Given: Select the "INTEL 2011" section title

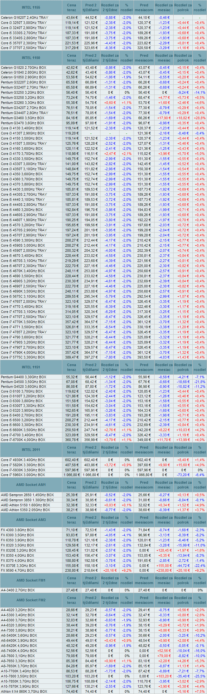Looking at the screenshot, I should coord(31,450).
